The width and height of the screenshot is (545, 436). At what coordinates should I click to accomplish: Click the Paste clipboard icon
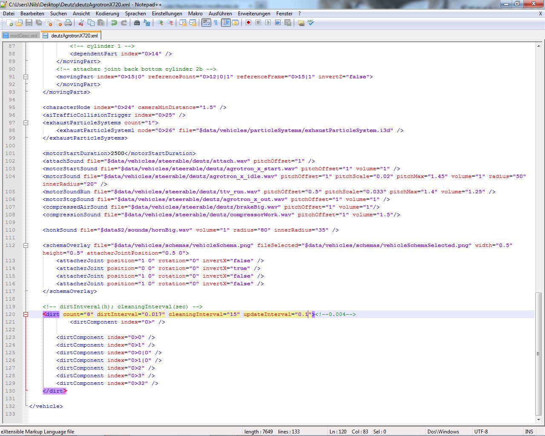[x=101, y=23]
